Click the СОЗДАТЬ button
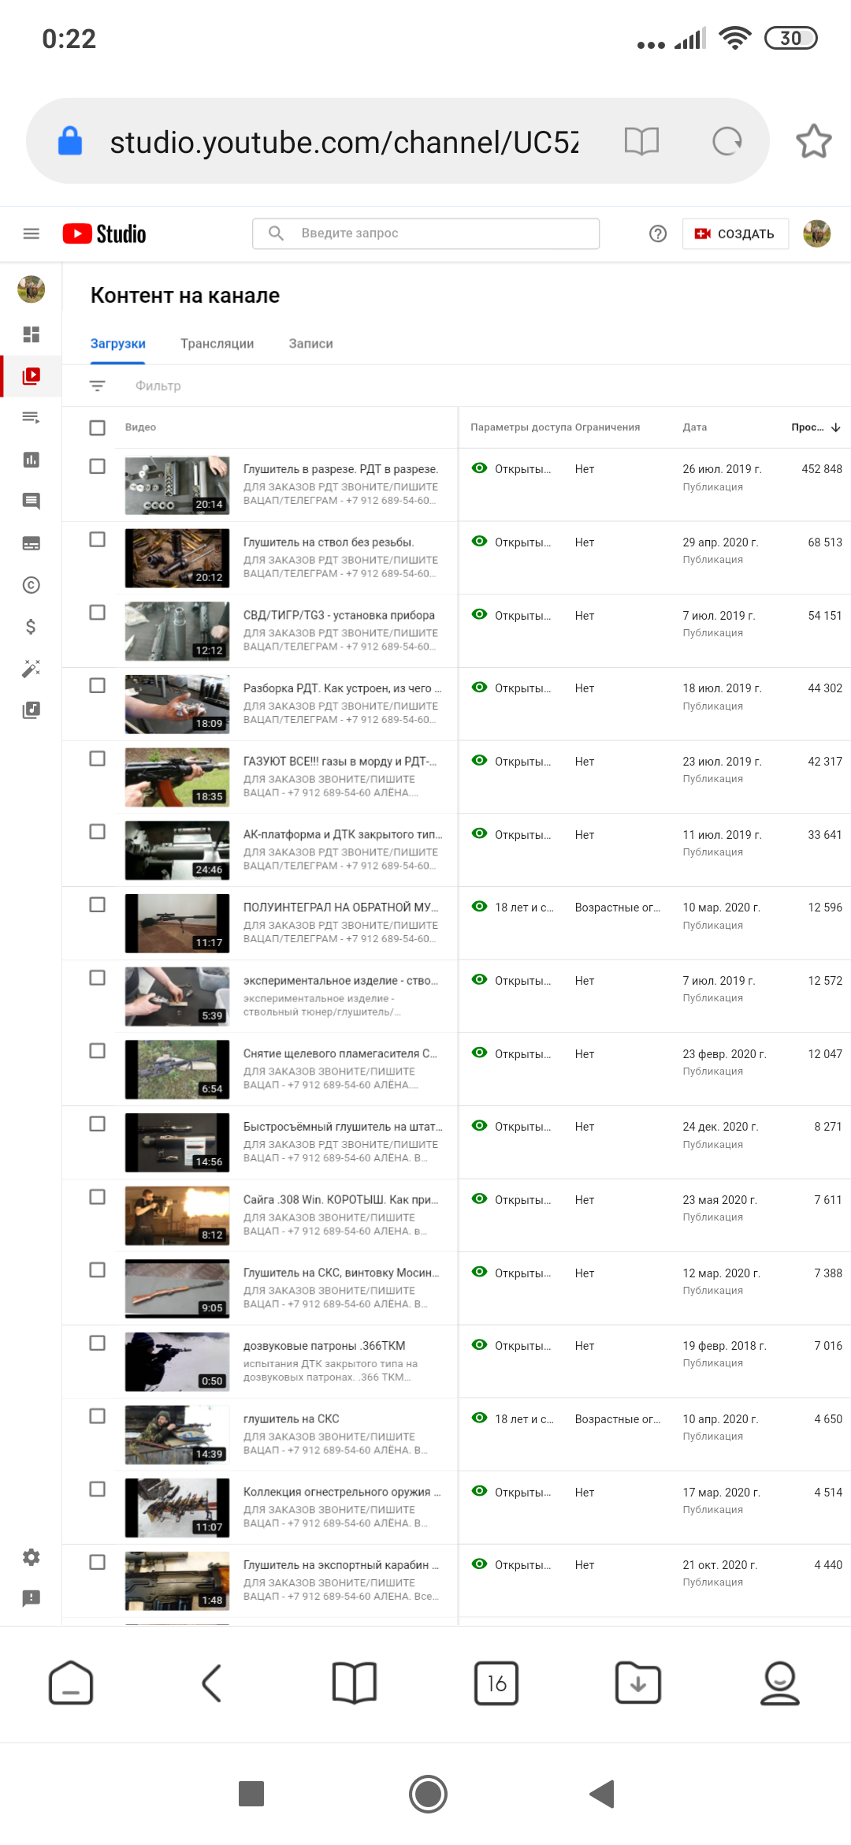Image resolution: width=851 pixels, height=1845 pixels. [x=734, y=233]
